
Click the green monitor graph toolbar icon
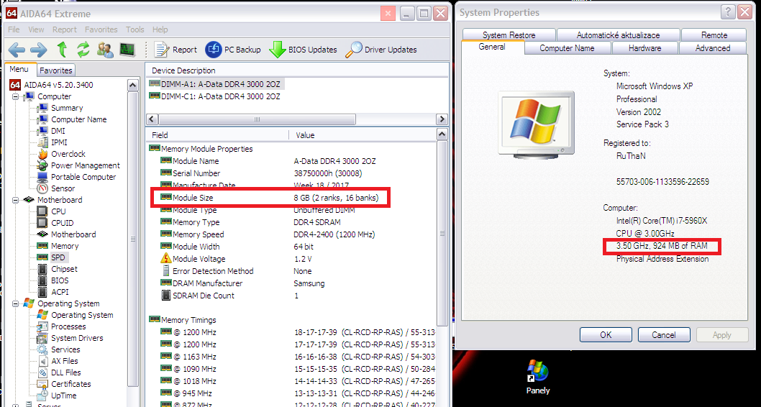[x=127, y=50]
